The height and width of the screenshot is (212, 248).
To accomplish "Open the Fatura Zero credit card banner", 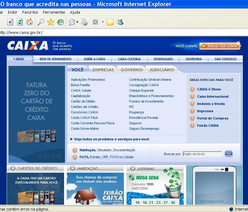I will pos(37,114).
